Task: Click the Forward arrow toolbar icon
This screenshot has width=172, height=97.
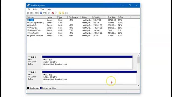Action: [x=32, y=13]
